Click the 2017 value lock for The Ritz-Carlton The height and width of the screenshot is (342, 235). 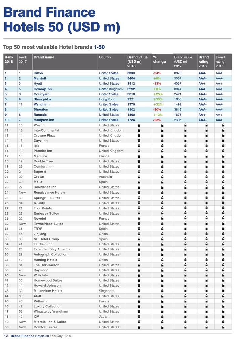click(185, 265)
